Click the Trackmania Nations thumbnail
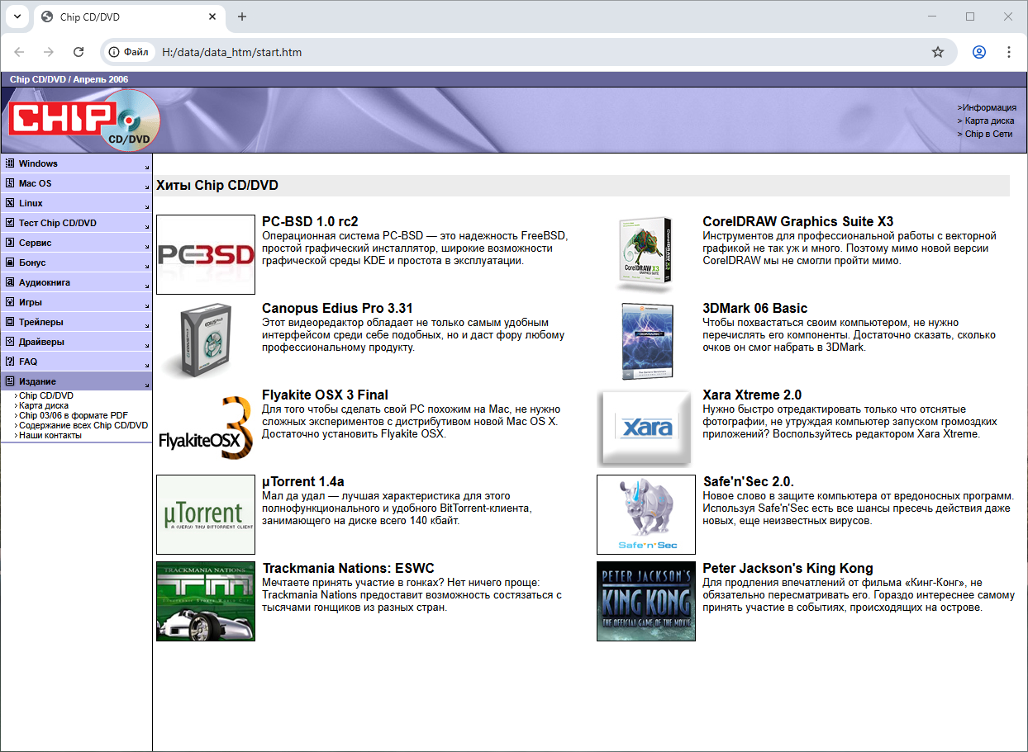This screenshot has height=752, width=1028. [206, 601]
